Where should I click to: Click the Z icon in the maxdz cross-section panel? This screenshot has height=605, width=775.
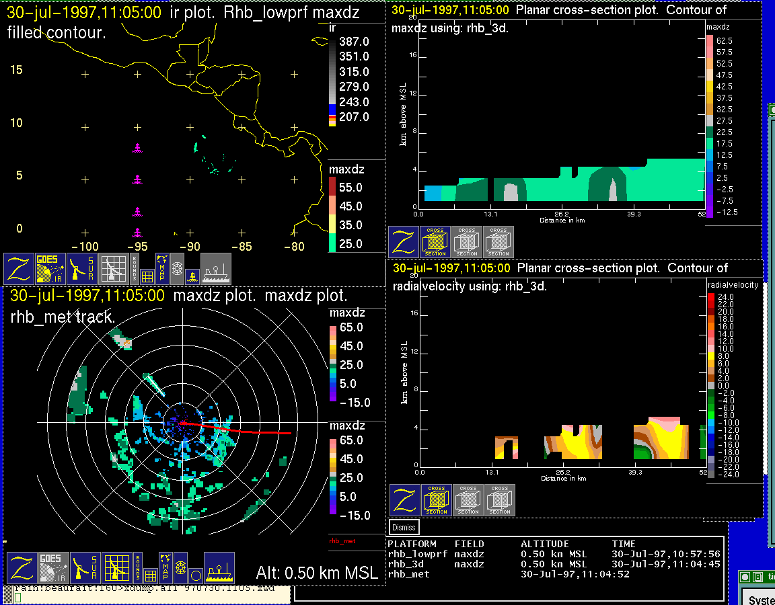pos(404,242)
